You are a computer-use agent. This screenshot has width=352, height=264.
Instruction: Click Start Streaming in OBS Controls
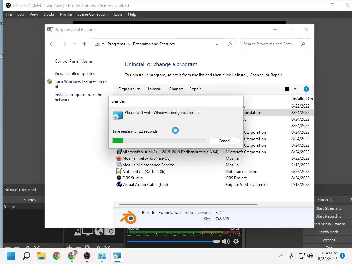(328, 208)
